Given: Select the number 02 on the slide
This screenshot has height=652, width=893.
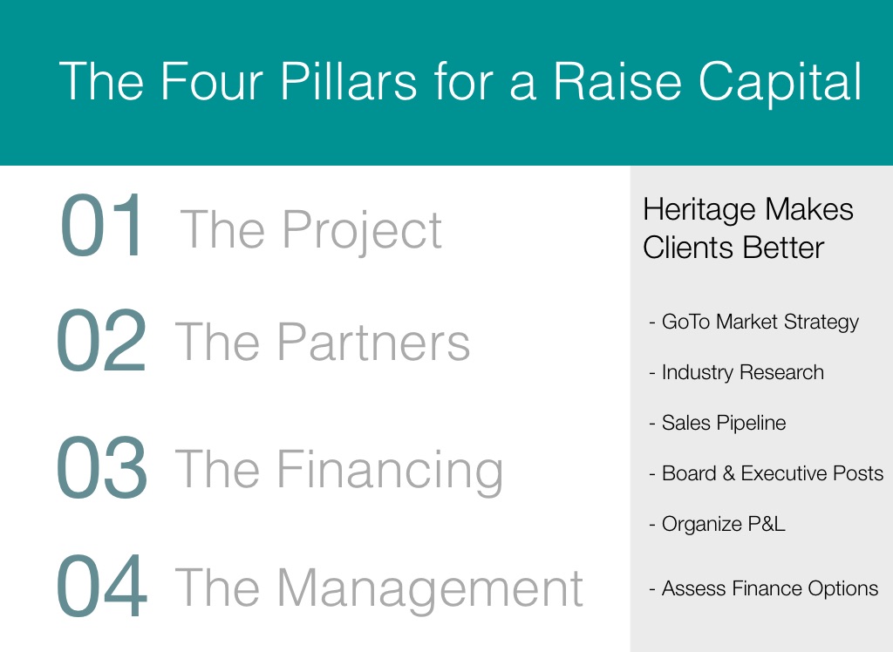Looking at the screenshot, I should [101, 342].
